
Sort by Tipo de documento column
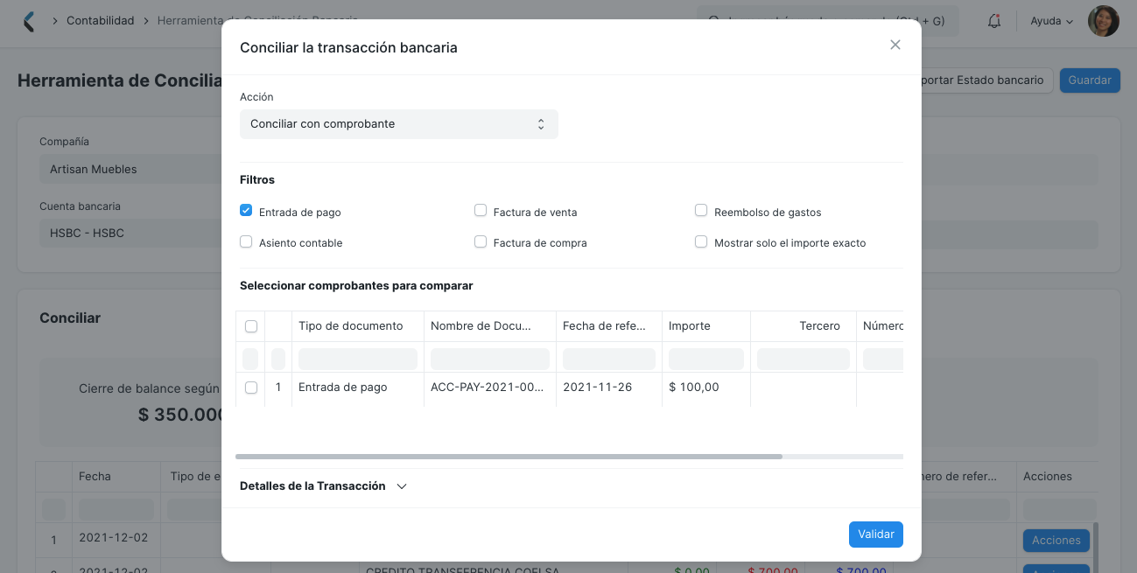[358, 326]
